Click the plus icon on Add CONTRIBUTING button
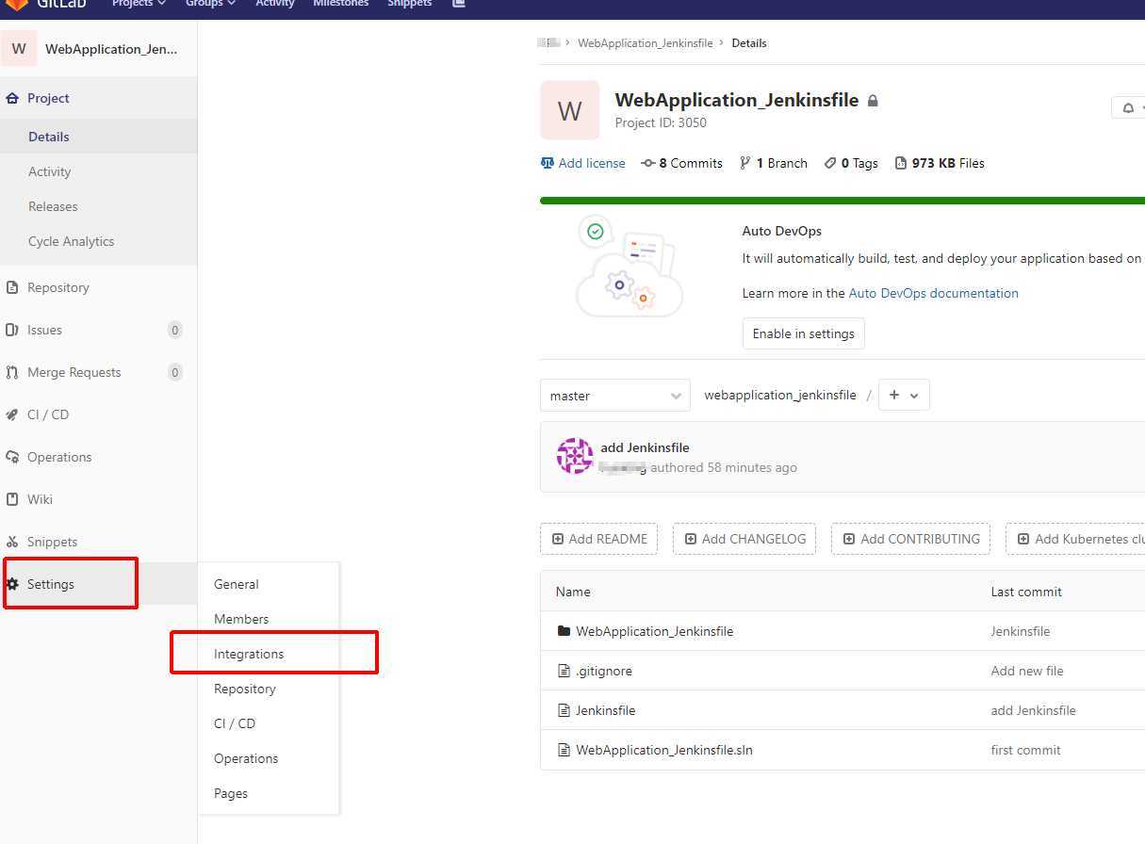 pos(849,539)
